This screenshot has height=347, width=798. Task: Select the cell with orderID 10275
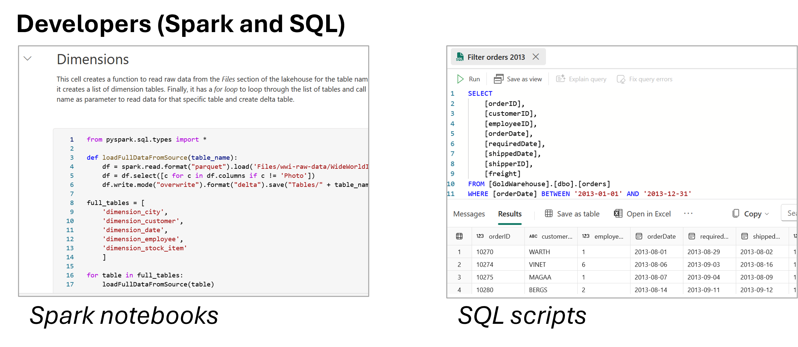point(498,277)
